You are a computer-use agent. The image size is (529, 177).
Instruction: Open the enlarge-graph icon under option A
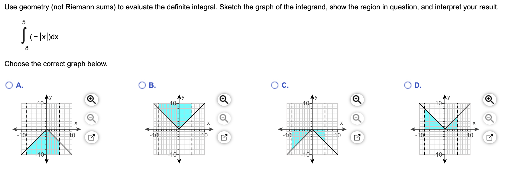click(x=91, y=136)
